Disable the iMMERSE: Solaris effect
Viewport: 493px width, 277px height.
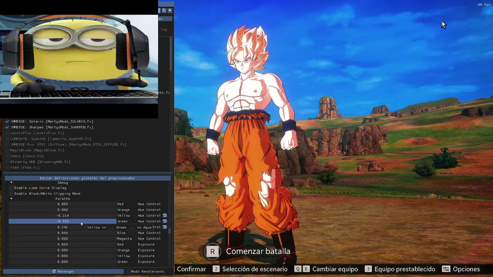(x=7, y=122)
